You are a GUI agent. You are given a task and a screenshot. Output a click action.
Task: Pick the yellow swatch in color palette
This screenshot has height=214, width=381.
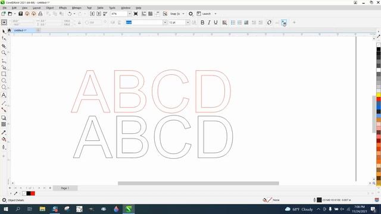point(379,95)
